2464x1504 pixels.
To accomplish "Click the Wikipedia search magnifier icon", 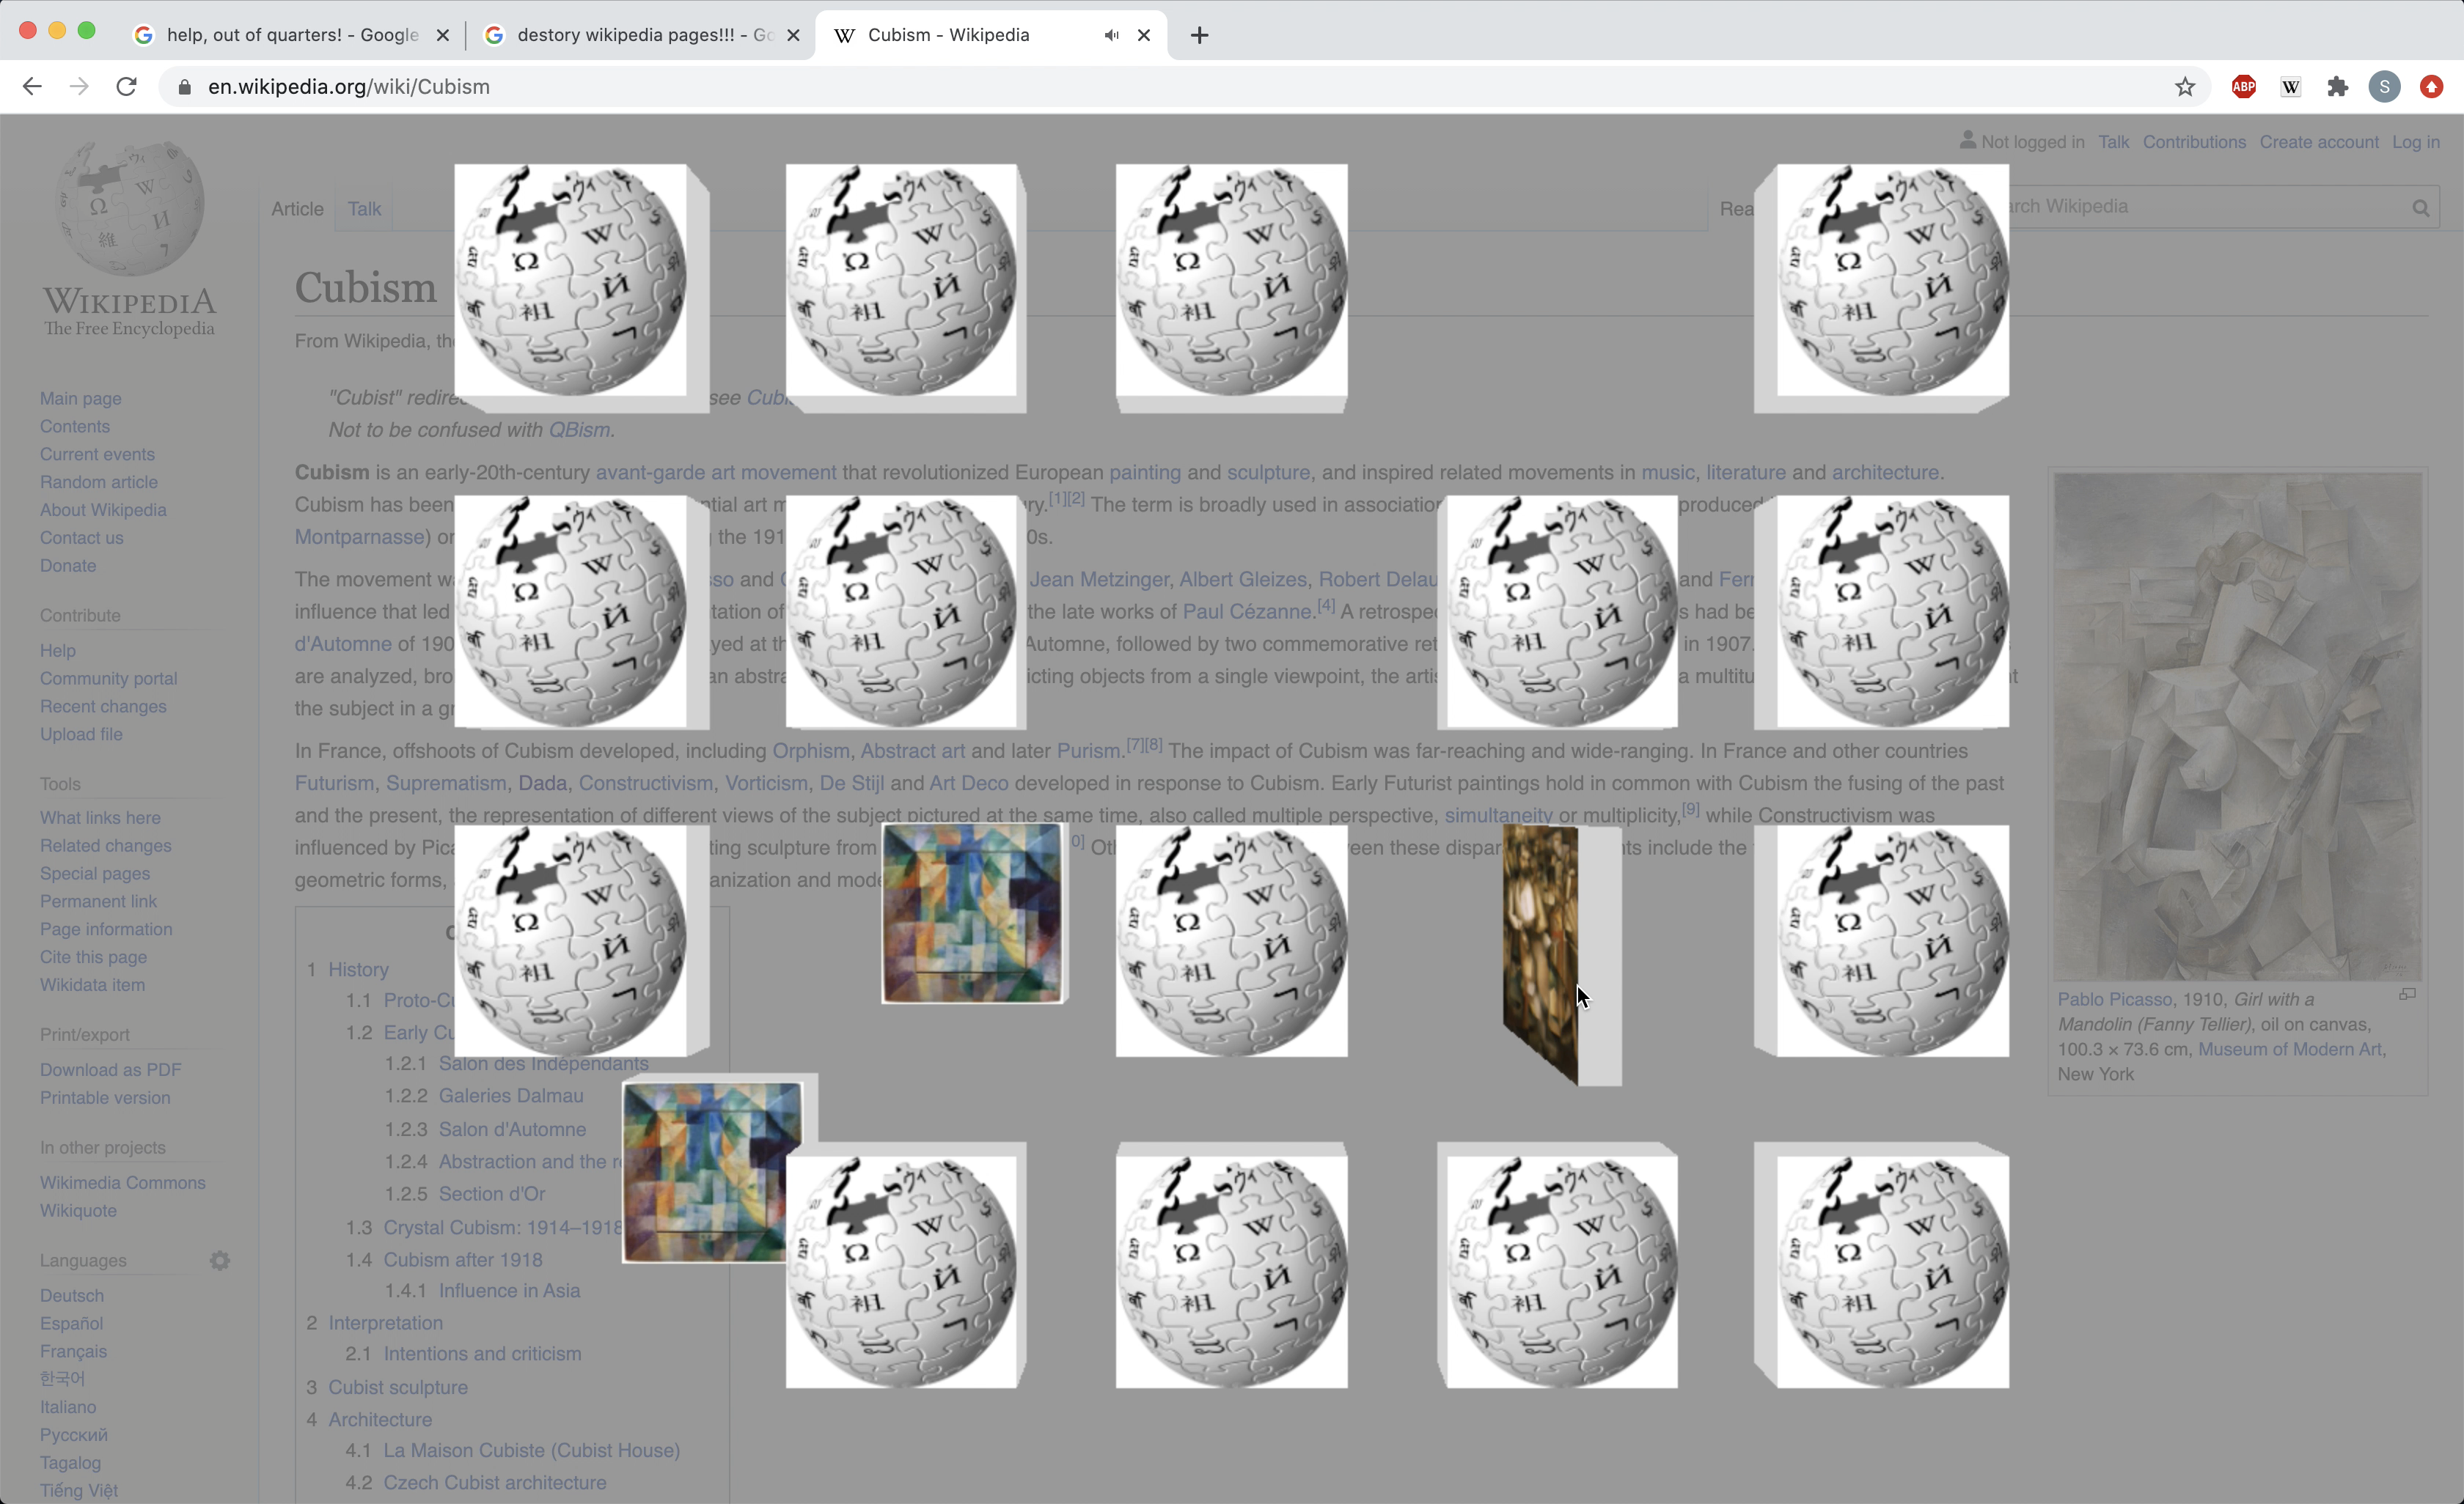I will 2420,208.
